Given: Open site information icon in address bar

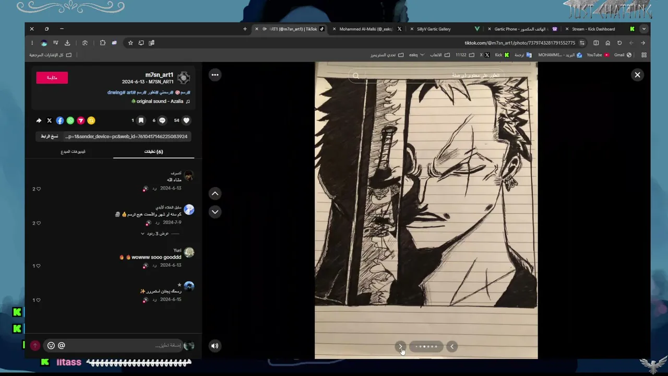Looking at the screenshot, I should 582,43.
